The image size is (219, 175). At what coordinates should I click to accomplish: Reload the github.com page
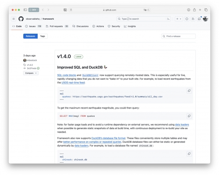point(148,10)
